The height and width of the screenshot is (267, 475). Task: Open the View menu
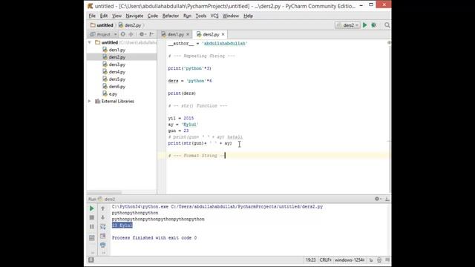pos(117,16)
